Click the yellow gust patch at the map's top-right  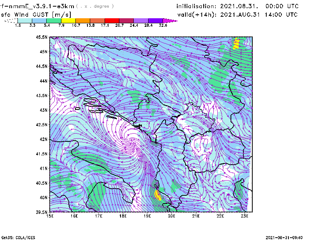pos(236,43)
